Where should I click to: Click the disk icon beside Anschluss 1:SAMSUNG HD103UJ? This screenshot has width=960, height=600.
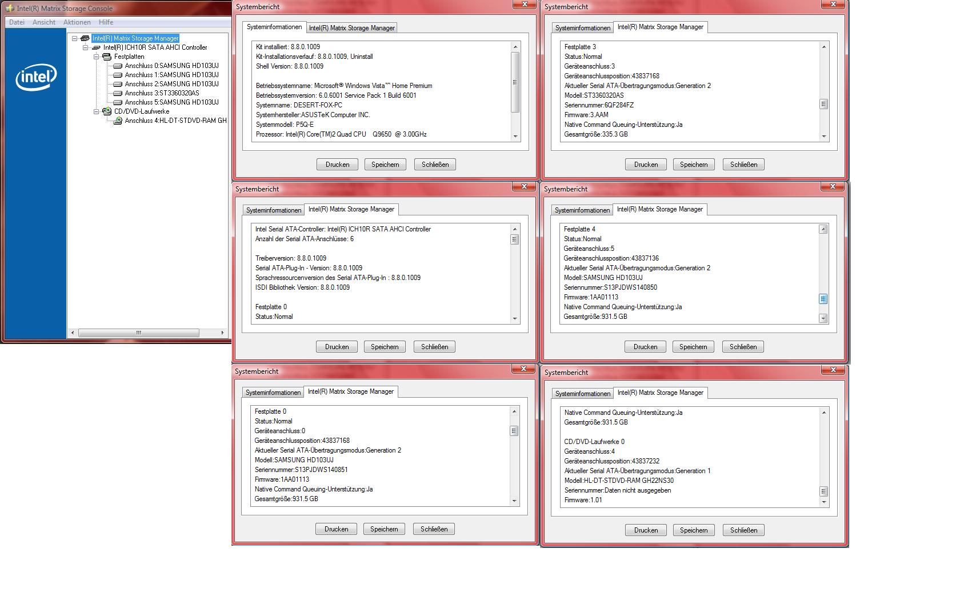(118, 75)
